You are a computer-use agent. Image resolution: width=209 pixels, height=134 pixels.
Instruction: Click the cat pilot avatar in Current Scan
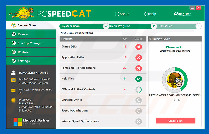[x=175, y=80]
